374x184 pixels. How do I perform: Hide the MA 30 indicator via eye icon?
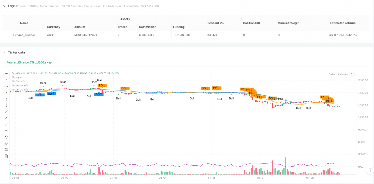[x=13, y=90]
